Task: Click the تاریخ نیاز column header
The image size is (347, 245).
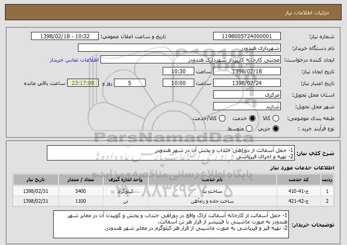Action: [36, 180]
